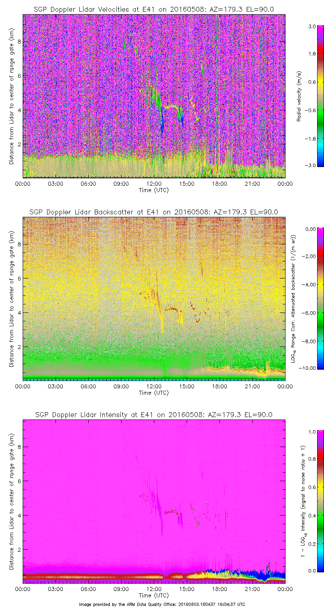Click the 'Time (UTC)' label under velocities plot

click(x=153, y=190)
